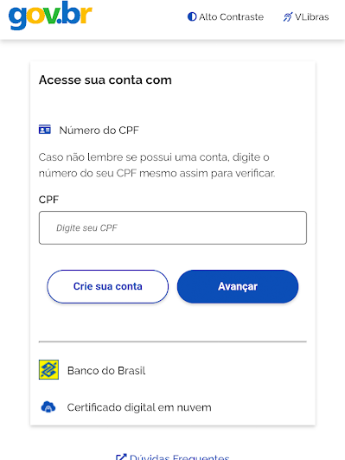Click the CPF ID card icon

(x=45, y=130)
